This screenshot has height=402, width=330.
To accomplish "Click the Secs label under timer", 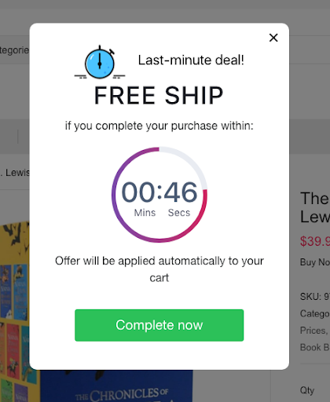I will tap(179, 213).
